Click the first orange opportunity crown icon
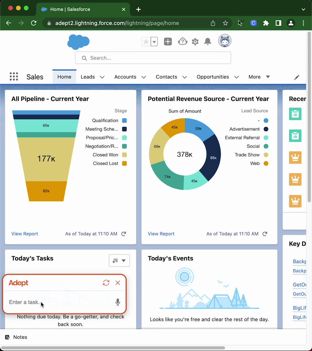This screenshot has width=312, height=351. 295,157
